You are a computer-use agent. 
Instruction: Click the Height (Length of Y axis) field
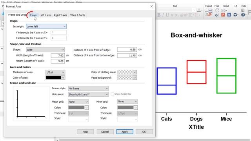click(58, 61)
